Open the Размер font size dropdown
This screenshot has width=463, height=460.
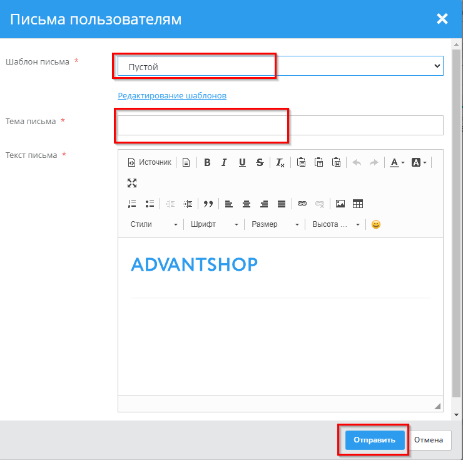point(275,224)
